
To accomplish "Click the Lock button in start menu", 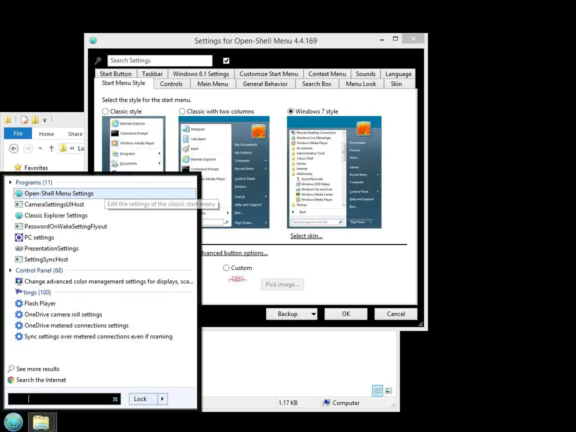I will pos(143,399).
